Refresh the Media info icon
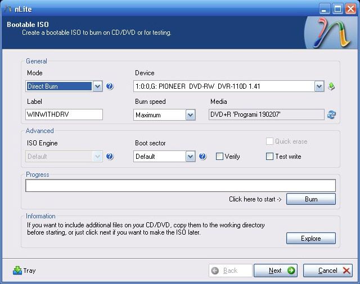Viewport: 360px width, 284px height. pyautogui.click(x=332, y=114)
